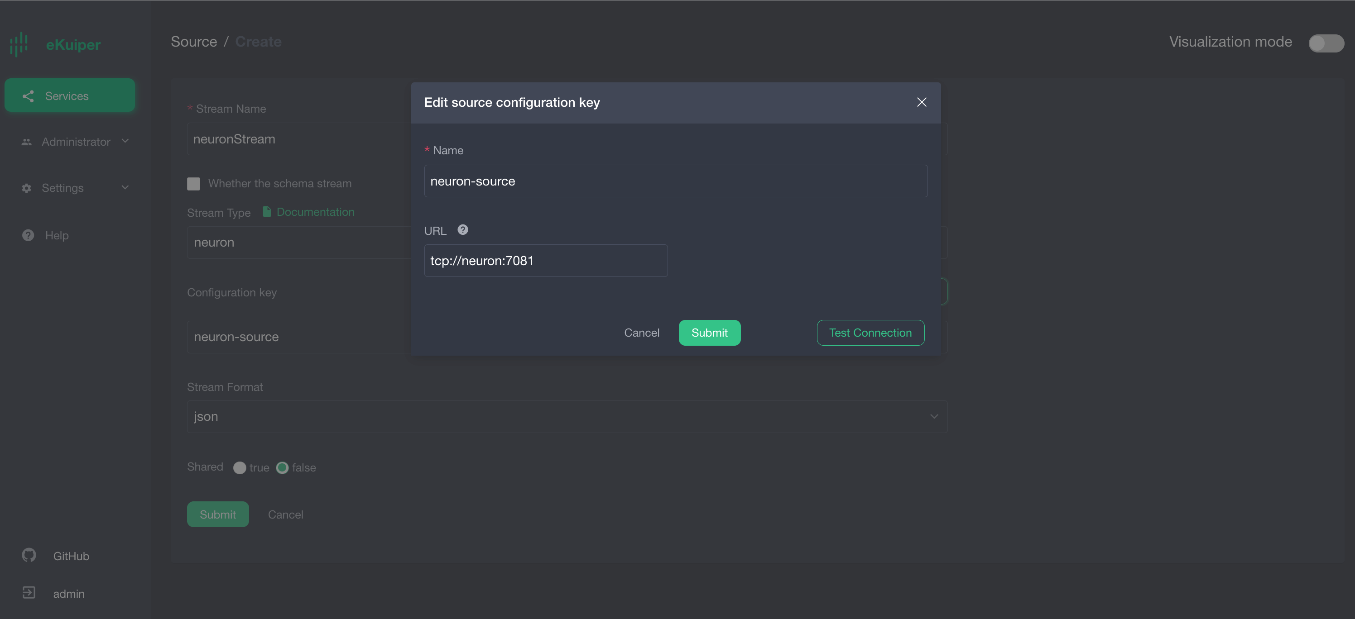1355x619 pixels.
Task: Click Submit in the dialog
Action: [x=709, y=333]
